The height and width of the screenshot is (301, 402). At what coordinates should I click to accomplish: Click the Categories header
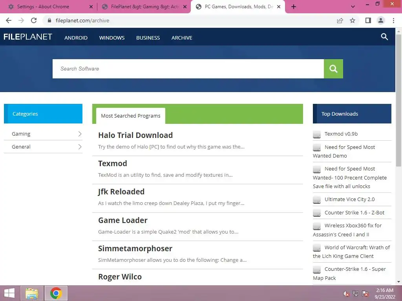pos(43,114)
